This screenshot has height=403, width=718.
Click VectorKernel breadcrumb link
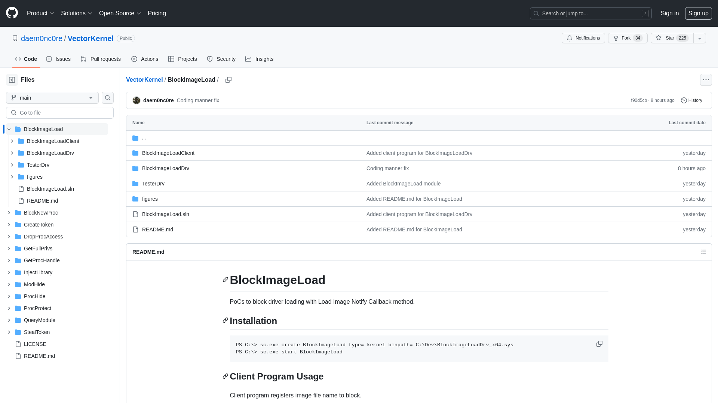point(144,80)
